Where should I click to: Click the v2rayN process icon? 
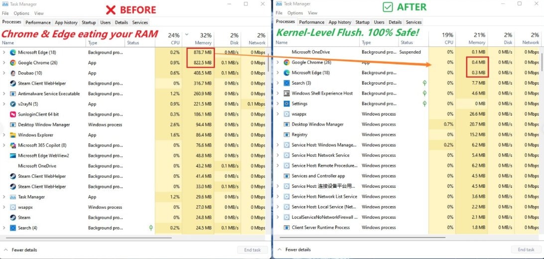pyautogui.click(x=13, y=104)
